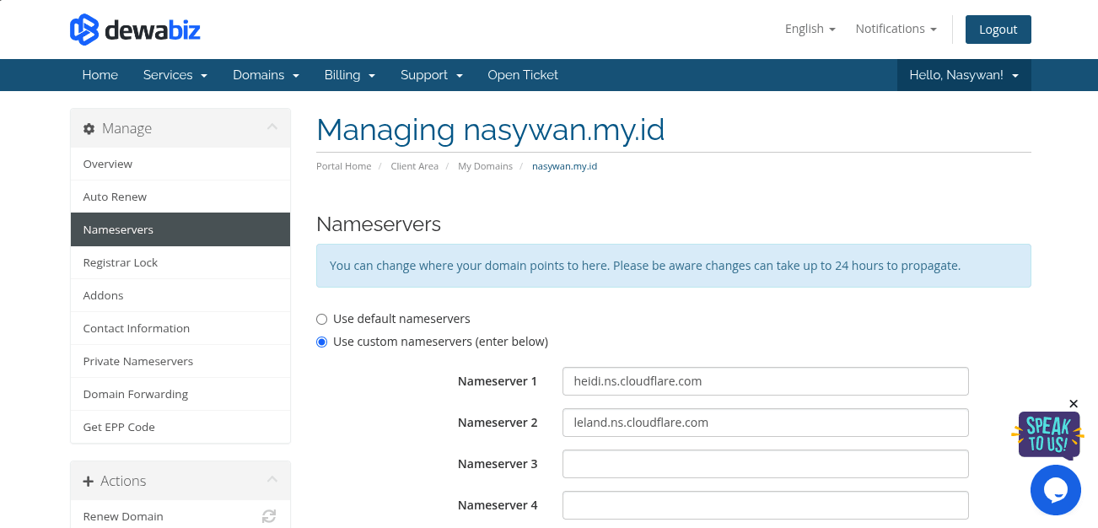
Task: Click the refresh icon on Renew Domain
Action: [269, 516]
